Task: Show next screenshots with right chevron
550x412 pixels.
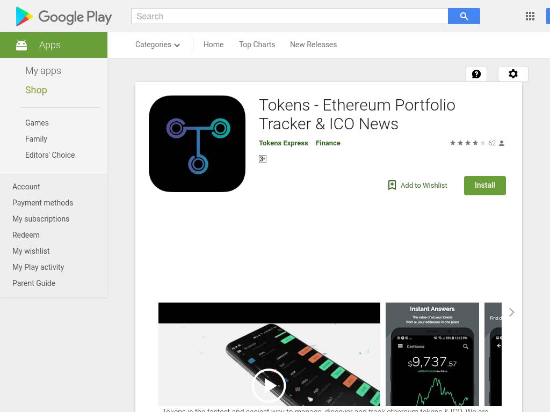Action: point(511,312)
